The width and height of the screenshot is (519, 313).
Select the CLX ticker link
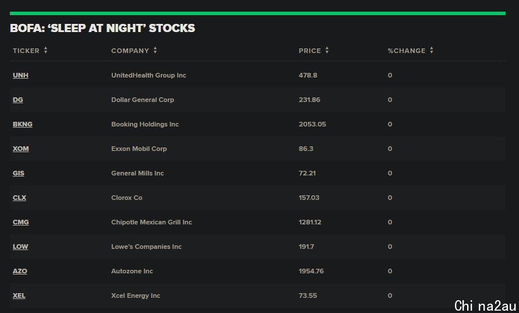pyautogui.click(x=20, y=198)
